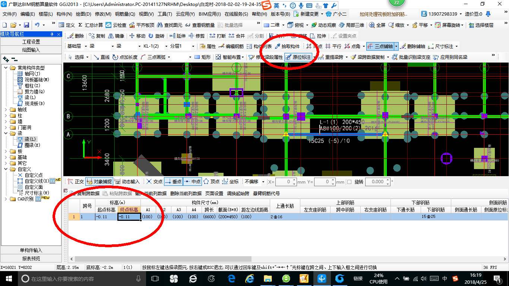This screenshot has height=286, width=509.
Task: Click the 报表预览 panel button
Action: (31, 258)
